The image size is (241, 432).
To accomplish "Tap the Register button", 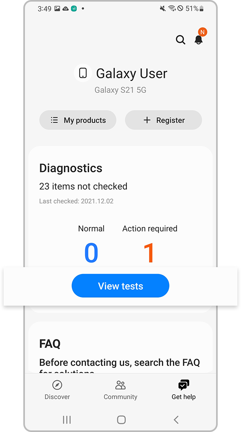I will 163,120.
